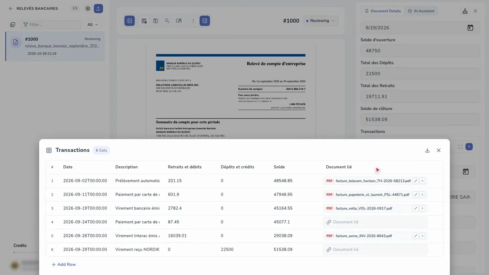Open search in document toolbar
489x275 pixels.
[167, 21]
